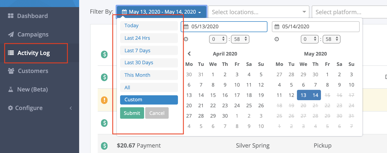Click the green dollar icon beside $20.67 Payment
The height and width of the screenshot is (153, 387).
104,146
